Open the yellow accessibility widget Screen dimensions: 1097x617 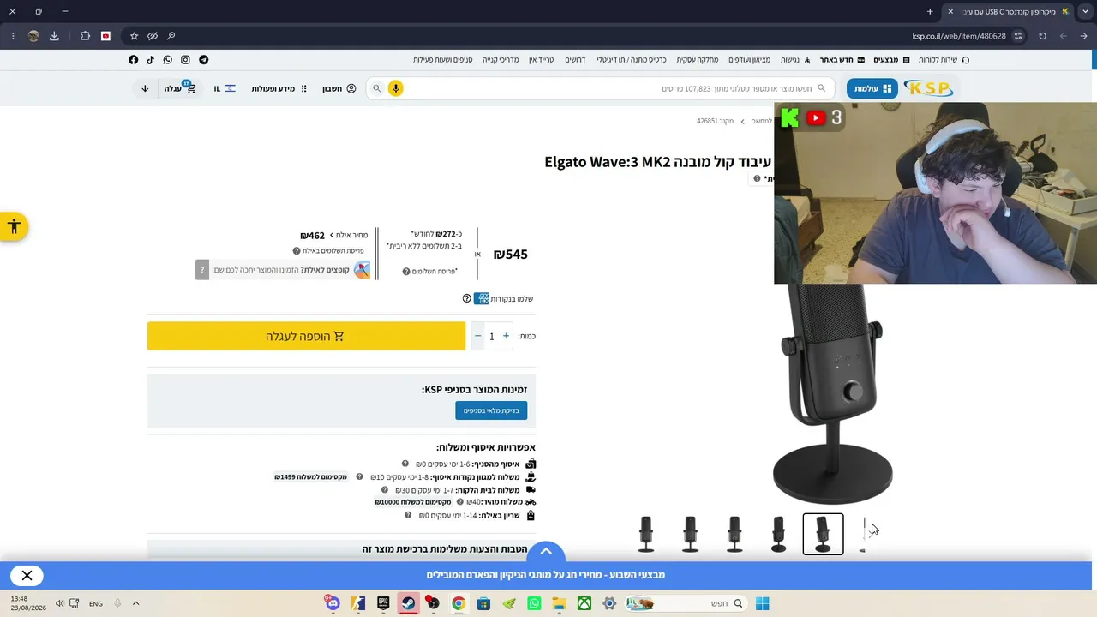(14, 226)
